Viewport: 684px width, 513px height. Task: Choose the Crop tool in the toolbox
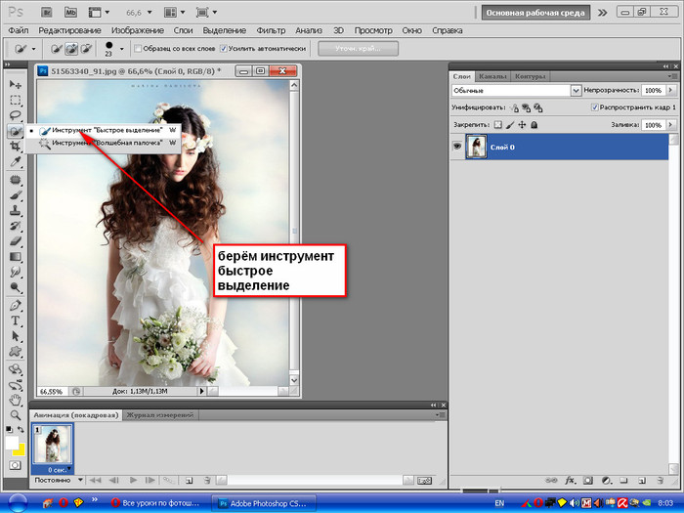[x=16, y=146]
